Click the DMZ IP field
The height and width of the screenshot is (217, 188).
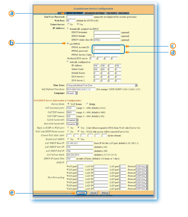[x=80, y=163]
